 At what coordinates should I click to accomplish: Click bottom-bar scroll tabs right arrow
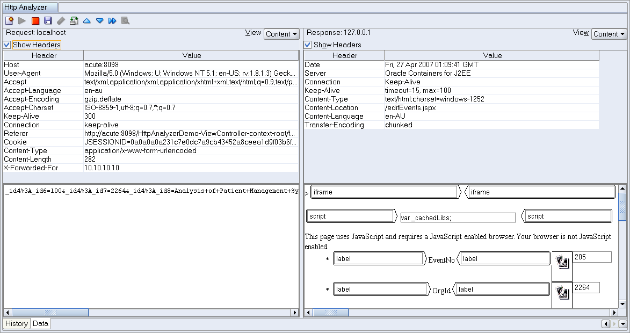[613, 324]
